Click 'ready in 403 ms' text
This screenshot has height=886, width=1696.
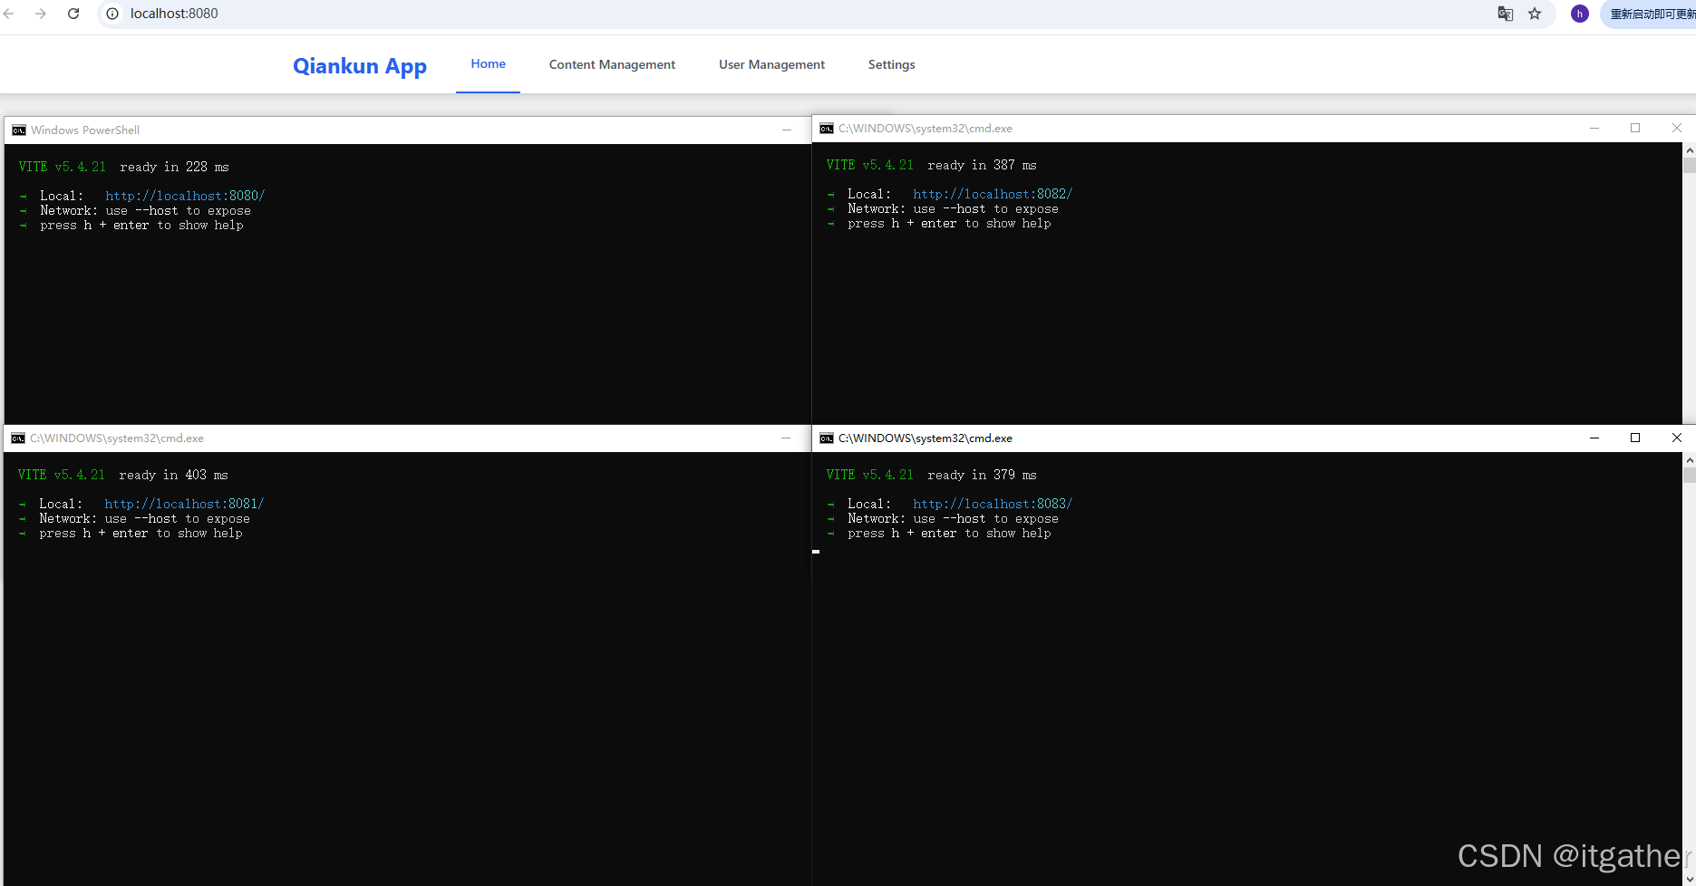point(173,475)
